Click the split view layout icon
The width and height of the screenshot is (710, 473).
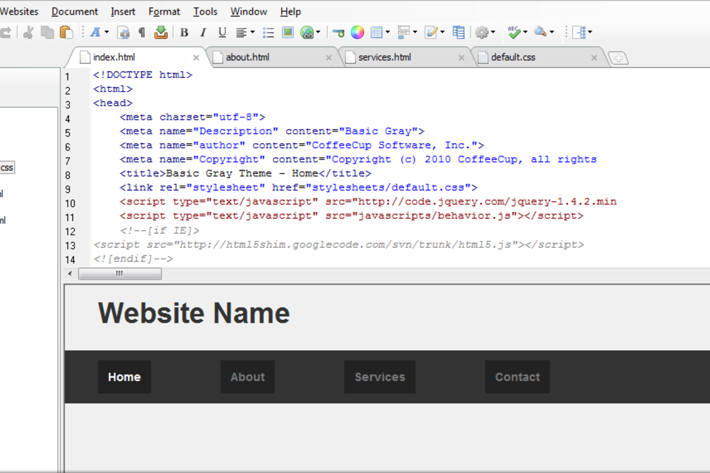tap(580, 32)
